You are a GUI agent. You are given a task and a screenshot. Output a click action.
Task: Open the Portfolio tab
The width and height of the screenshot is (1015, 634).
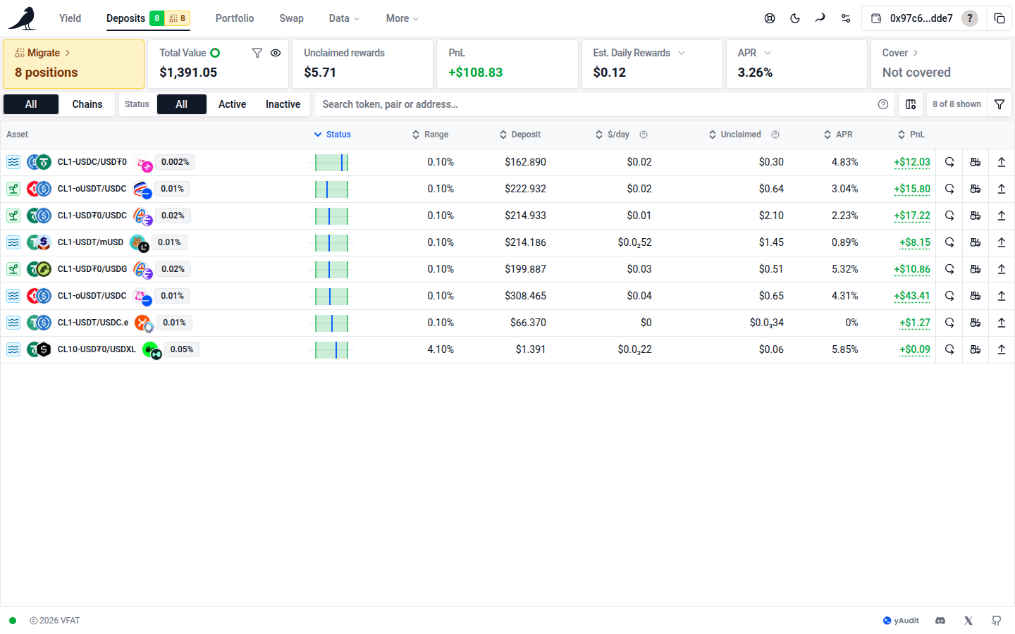point(235,18)
